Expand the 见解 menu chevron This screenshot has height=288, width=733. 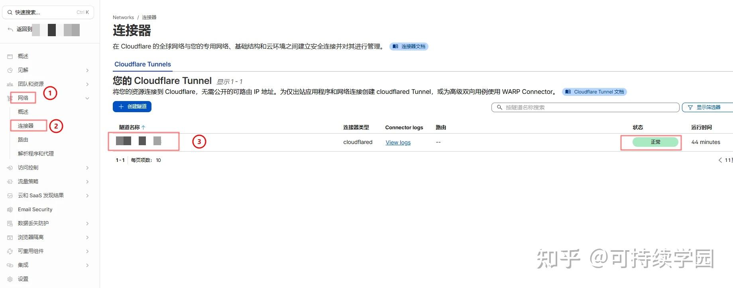coord(87,70)
